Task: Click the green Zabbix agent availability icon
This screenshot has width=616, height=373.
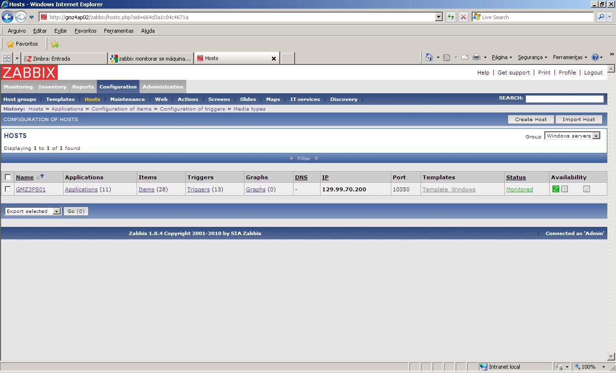Action: (555, 189)
